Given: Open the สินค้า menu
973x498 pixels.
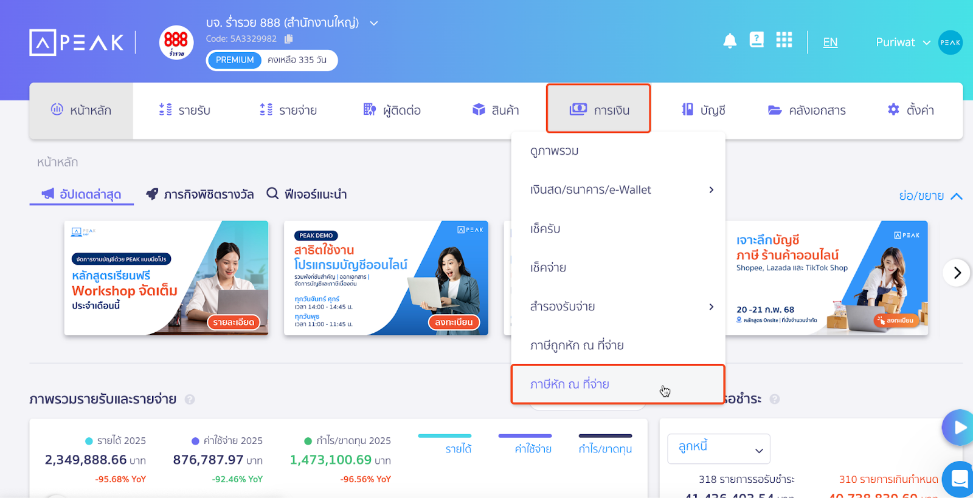Looking at the screenshot, I should pos(496,111).
